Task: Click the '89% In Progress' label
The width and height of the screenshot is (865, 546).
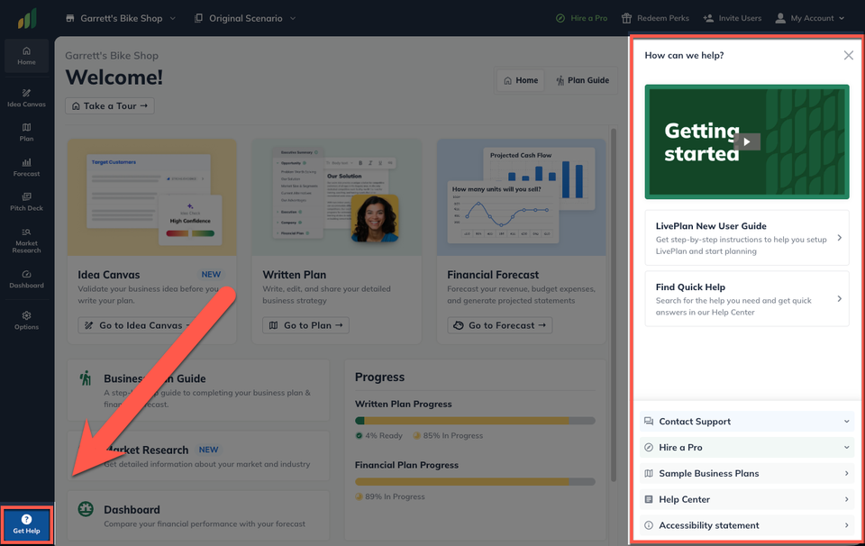Action: 395,496
